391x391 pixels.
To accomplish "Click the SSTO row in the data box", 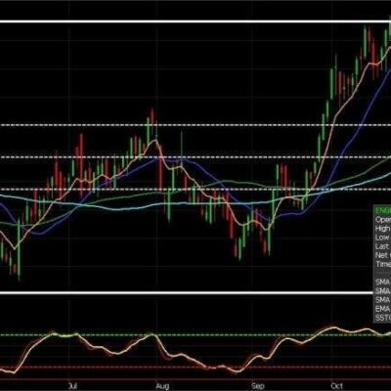I will pos(382,318).
